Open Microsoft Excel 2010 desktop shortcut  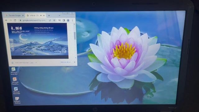[14, 71]
